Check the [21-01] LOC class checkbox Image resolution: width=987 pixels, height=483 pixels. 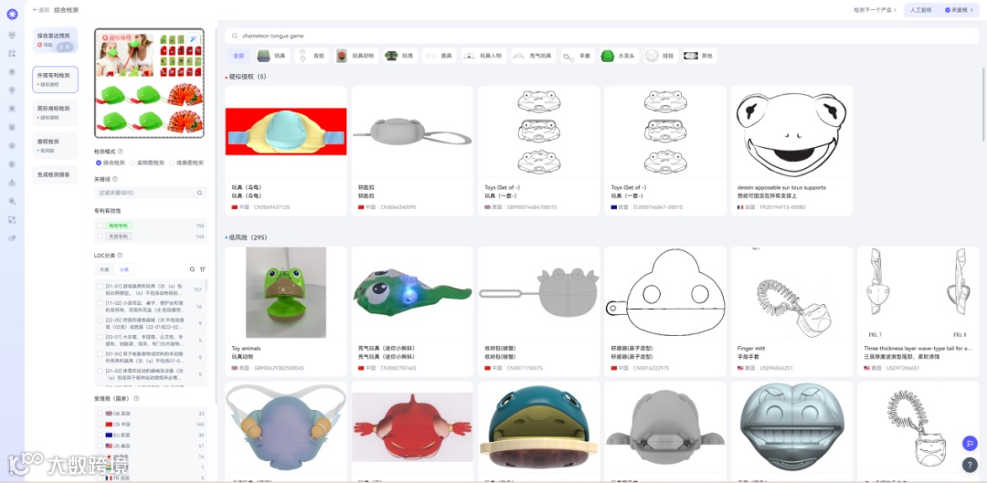(x=100, y=286)
